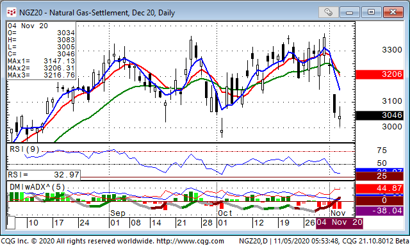Click the dark red 25 RSI level marker
The image size is (410, 246).
379,176
